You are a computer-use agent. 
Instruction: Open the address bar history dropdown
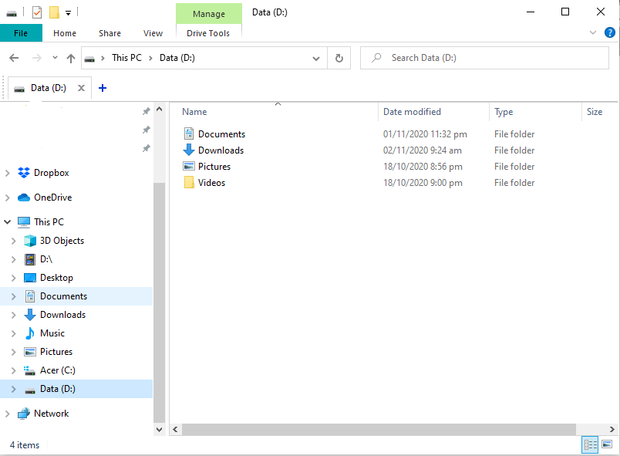point(316,58)
